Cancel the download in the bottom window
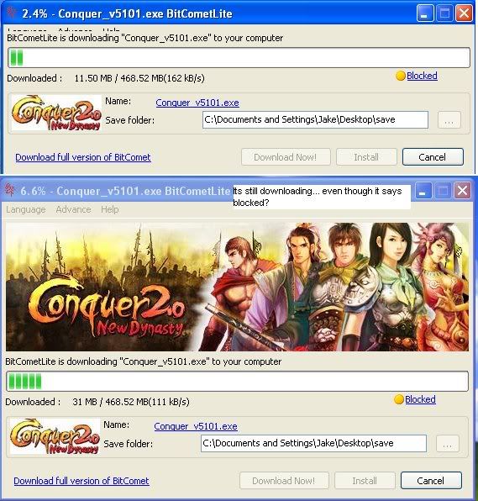Image resolution: width=478 pixels, height=501 pixels. pyautogui.click(x=431, y=481)
